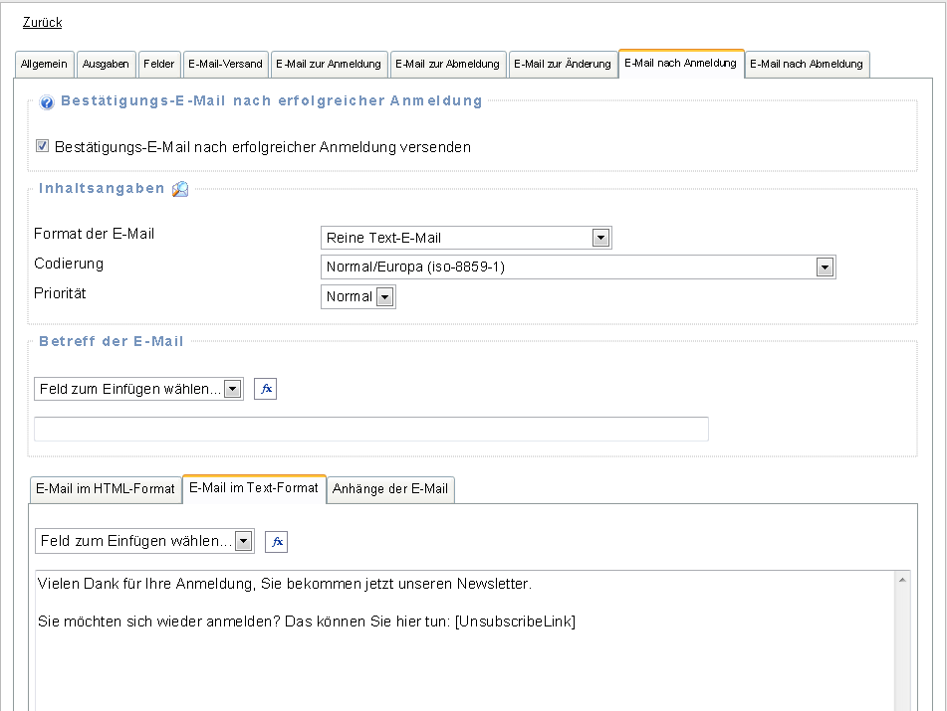Click the fx function button in Betreff section
Screen dimensions: 947x711
[x=265, y=390]
